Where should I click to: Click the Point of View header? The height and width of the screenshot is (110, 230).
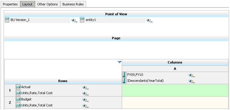[x=116, y=14]
